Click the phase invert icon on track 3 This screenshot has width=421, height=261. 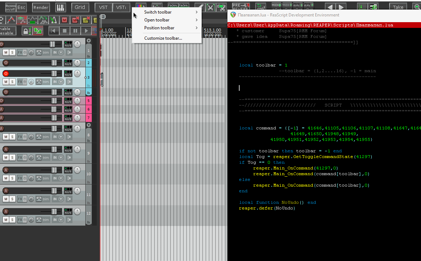(31, 82)
